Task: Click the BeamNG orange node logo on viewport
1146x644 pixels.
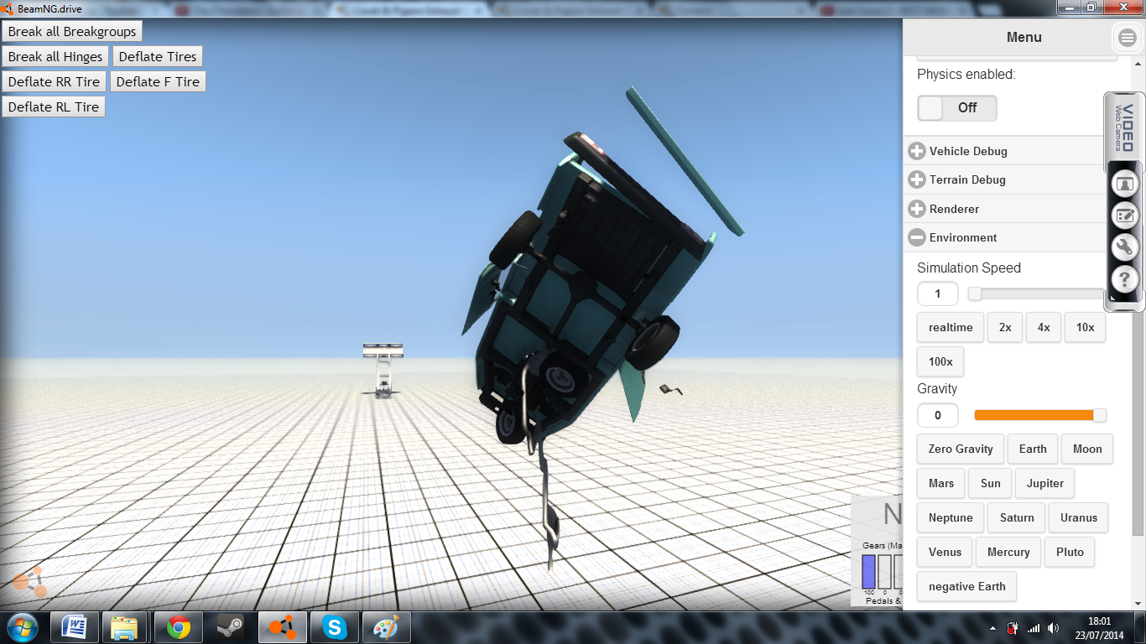Action: pos(31,582)
